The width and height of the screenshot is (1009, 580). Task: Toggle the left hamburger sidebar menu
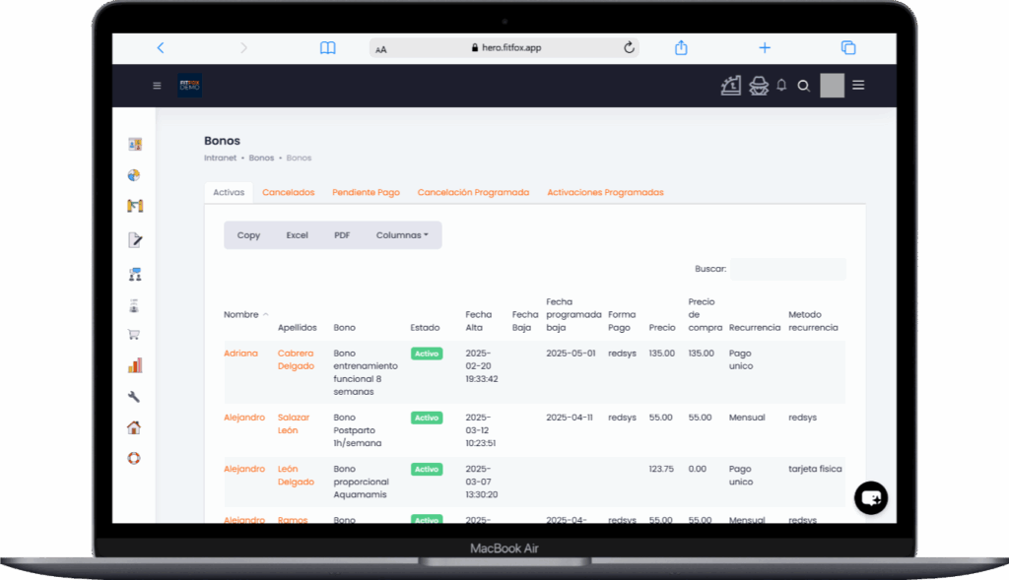[157, 86]
